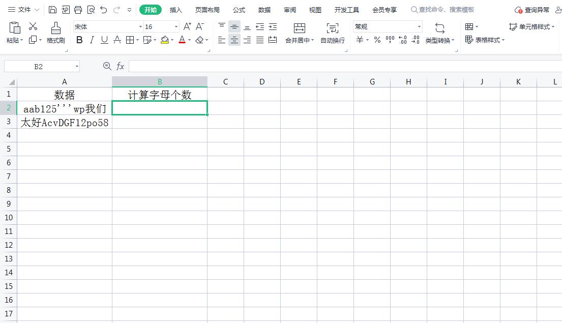The width and height of the screenshot is (562, 323).
Task: Click the command search box
Action: click(x=442, y=10)
